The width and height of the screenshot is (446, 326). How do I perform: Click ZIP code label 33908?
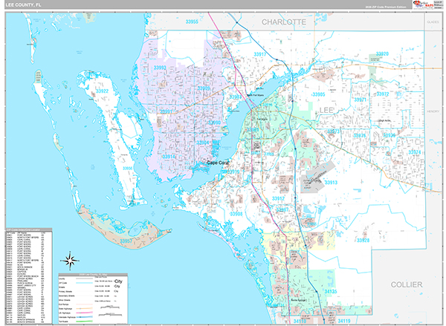(236, 214)
